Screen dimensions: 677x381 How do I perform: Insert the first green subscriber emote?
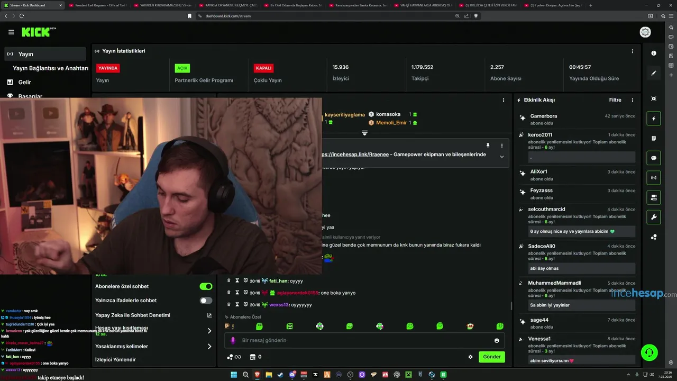click(x=259, y=326)
